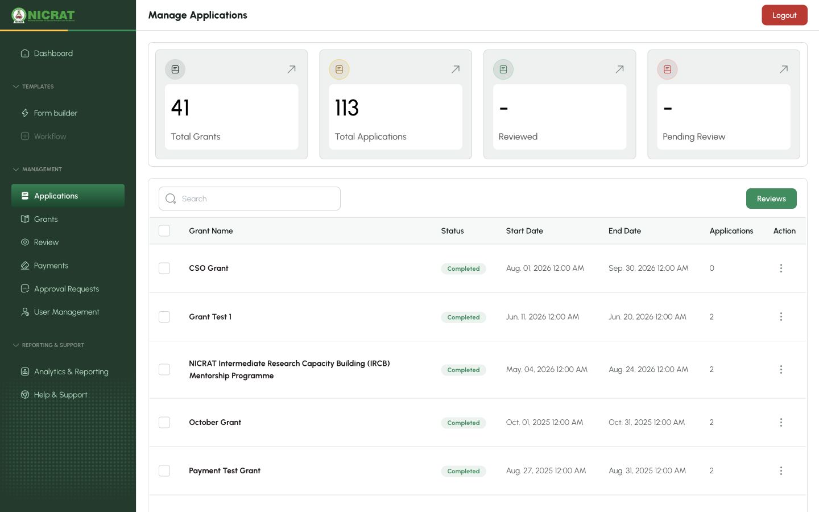The height and width of the screenshot is (512, 819).
Task: Open User Management in sidebar
Action: point(68,312)
